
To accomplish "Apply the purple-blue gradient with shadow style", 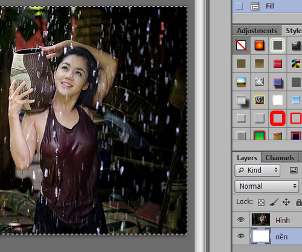I will point(278,82).
